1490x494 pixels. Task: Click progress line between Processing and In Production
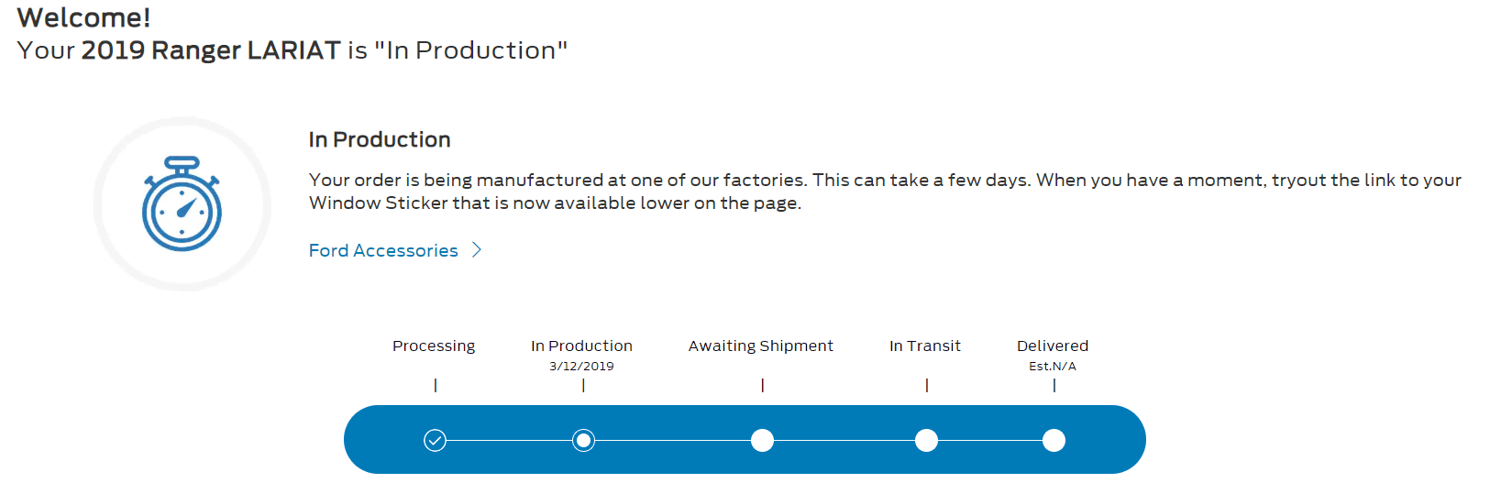click(x=509, y=441)
